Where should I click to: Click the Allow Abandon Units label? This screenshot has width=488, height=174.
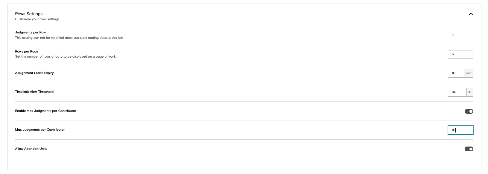[x=31, y=149]
